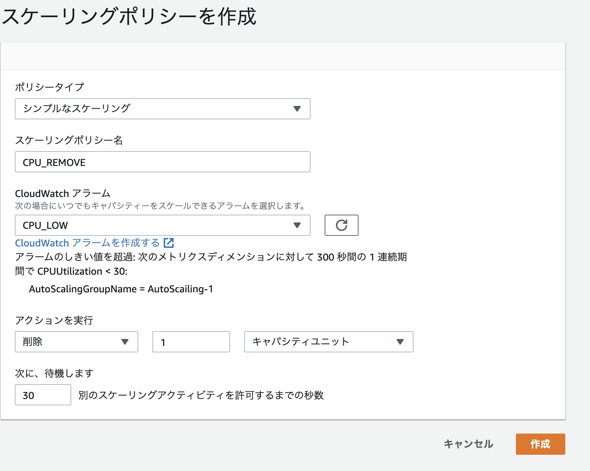Click the CPU_LOW alarm dropdown arrow
The height and width of the screenshot is (471, 590).
pyautogui.click(x=297, y=225)
